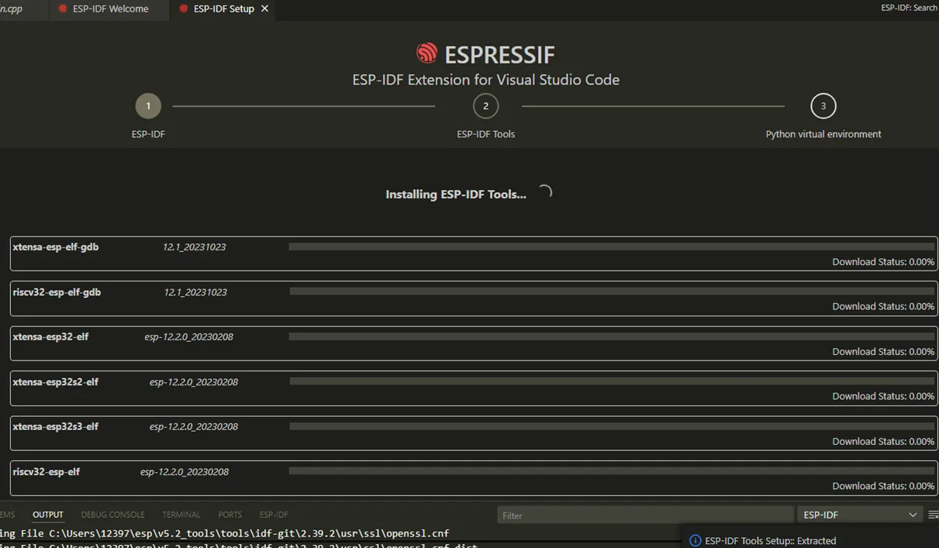939x548 pixels.
Task: Click the xtensa-esp-elf-gdb tool name
Action: (56, 247)
